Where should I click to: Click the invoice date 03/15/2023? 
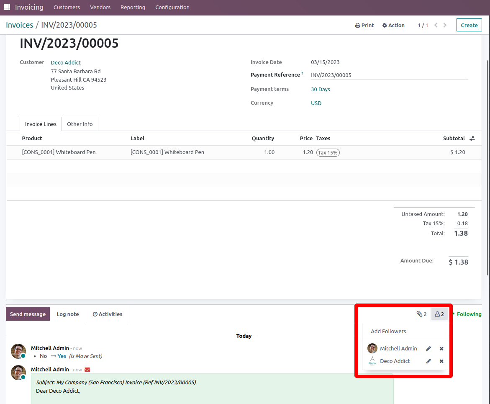325,62
